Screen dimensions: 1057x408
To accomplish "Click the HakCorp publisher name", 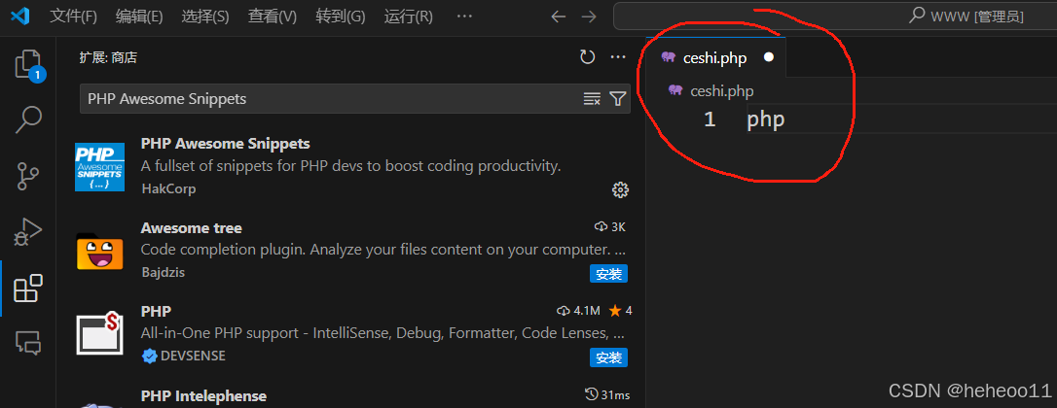I will pyautogui.click(x=168, y=189).
